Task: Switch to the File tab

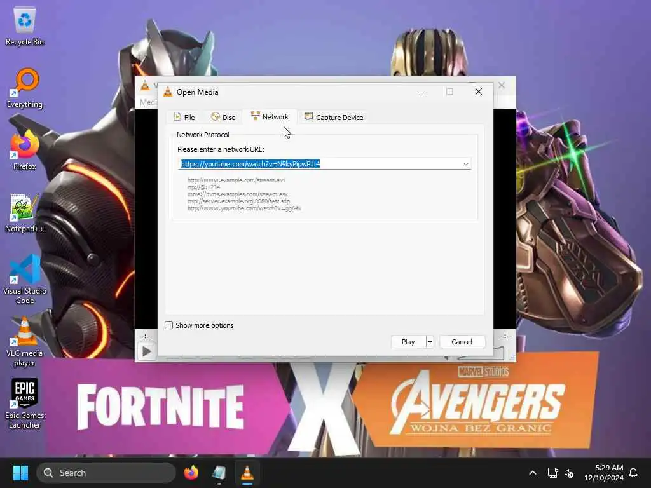Action: click(x=184, y=118)
